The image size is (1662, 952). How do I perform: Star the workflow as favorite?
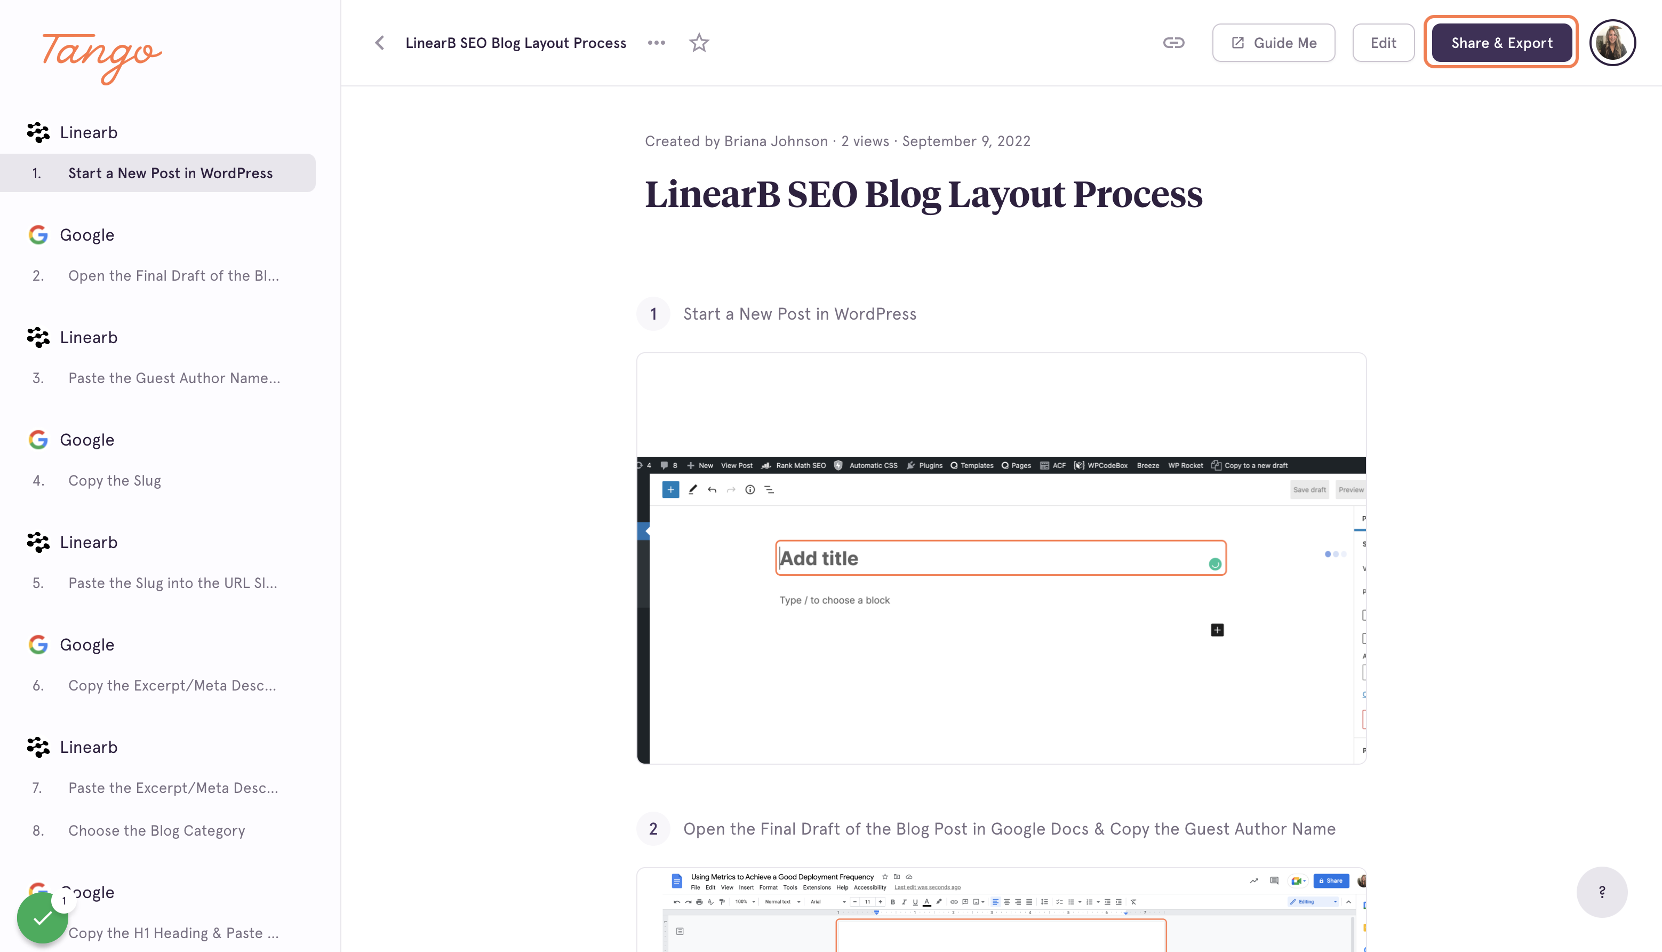(699, 43)
